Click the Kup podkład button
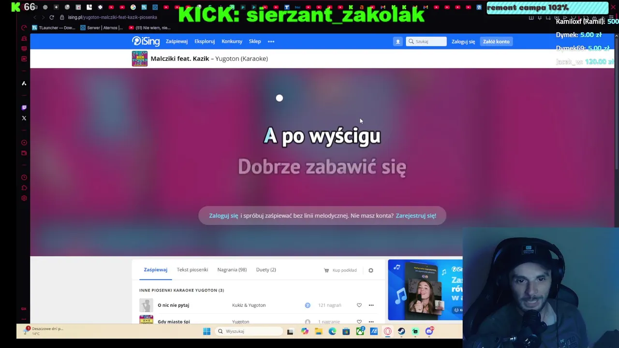 pos(340,270)
